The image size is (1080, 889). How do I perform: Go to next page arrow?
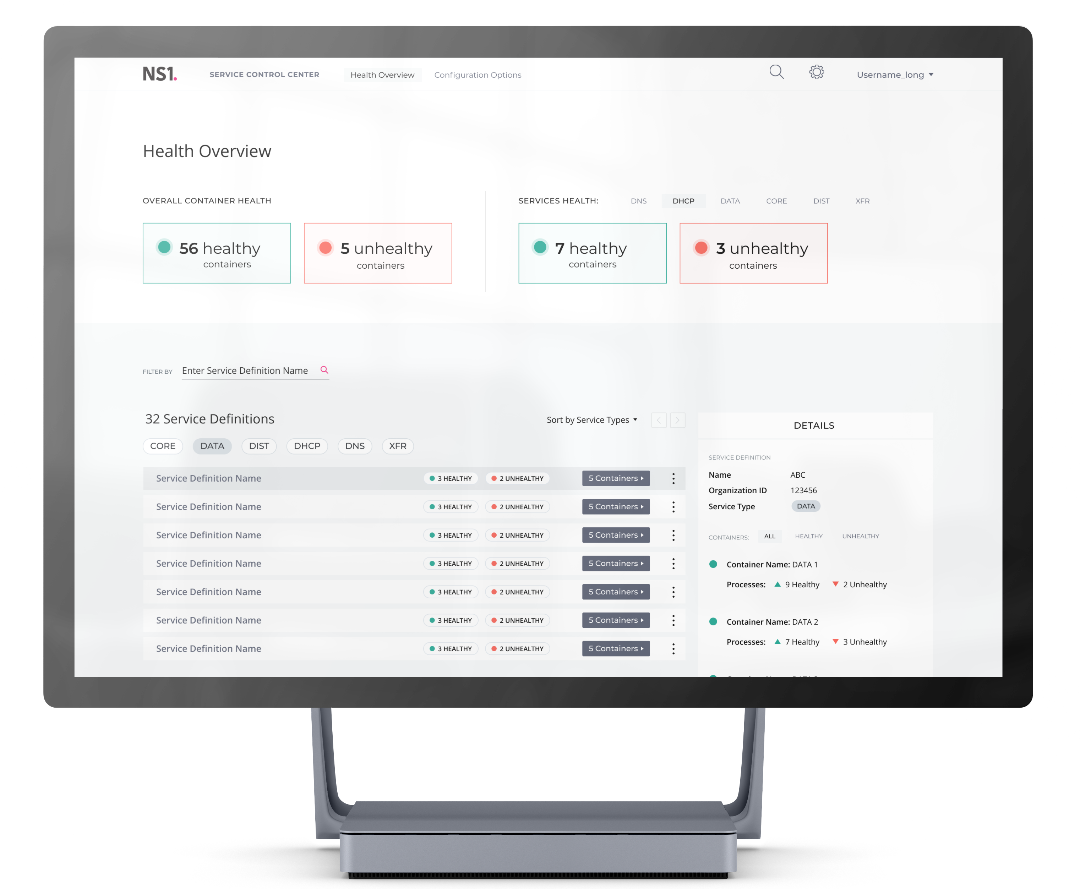[x=677, y=421]
